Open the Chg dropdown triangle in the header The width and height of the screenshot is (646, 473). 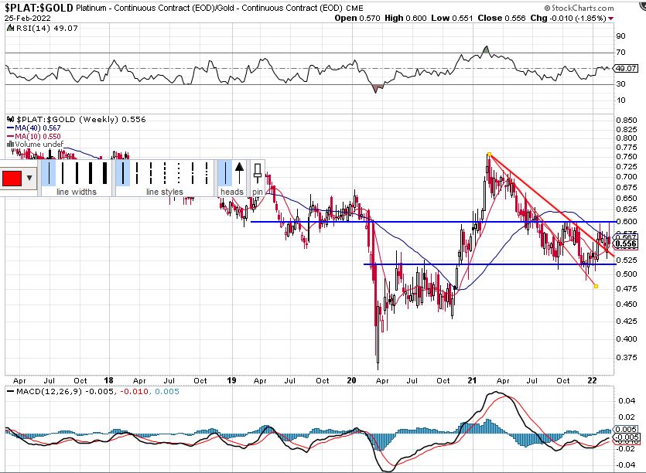[610, 19]
